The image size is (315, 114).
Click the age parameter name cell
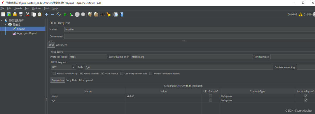click(x=88, y=100)
